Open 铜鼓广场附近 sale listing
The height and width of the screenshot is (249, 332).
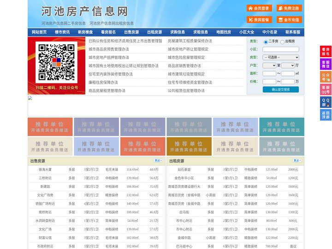click(x=45, y=204)
